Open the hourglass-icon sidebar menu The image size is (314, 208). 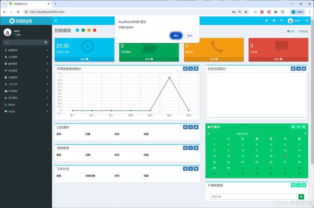[x=26, y=50]
